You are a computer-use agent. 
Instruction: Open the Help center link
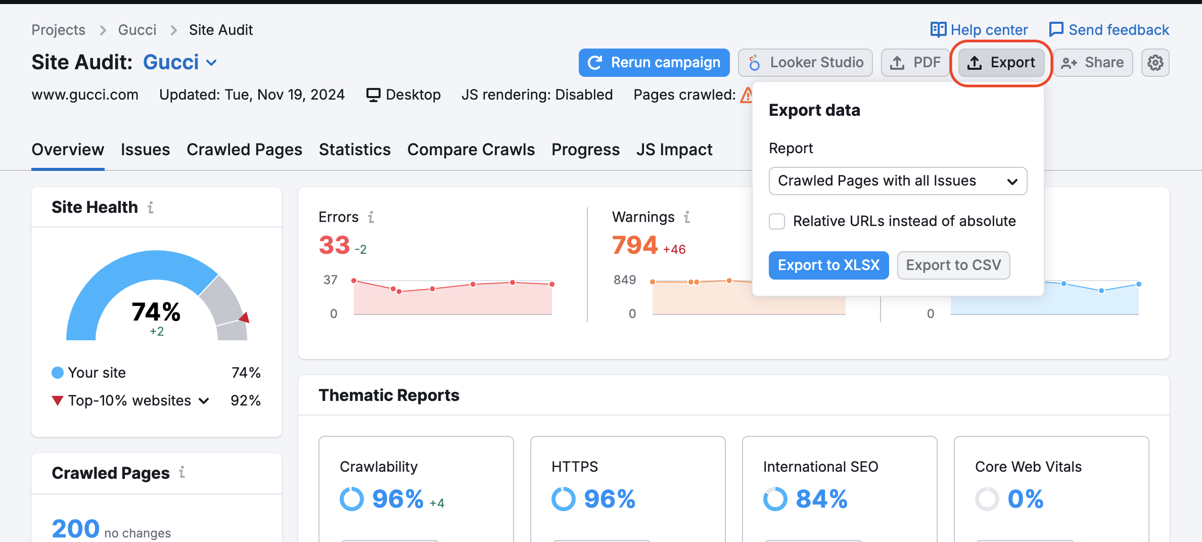pyautogui.click(x=979, y=30)
